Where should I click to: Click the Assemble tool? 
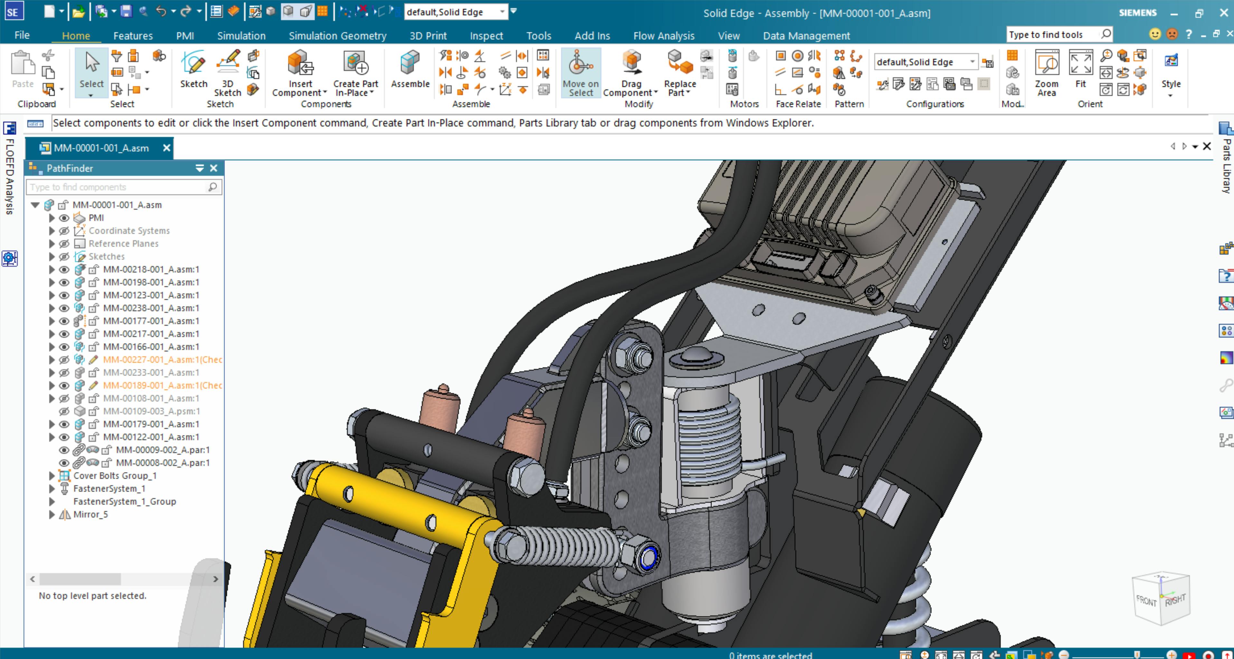coord(410,72)
